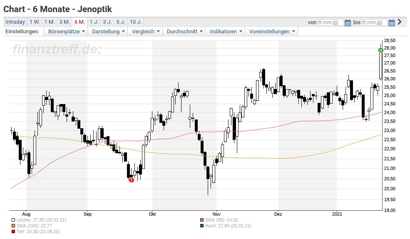
Task: Click the red T low marker
Action: [x=131, y=180]
